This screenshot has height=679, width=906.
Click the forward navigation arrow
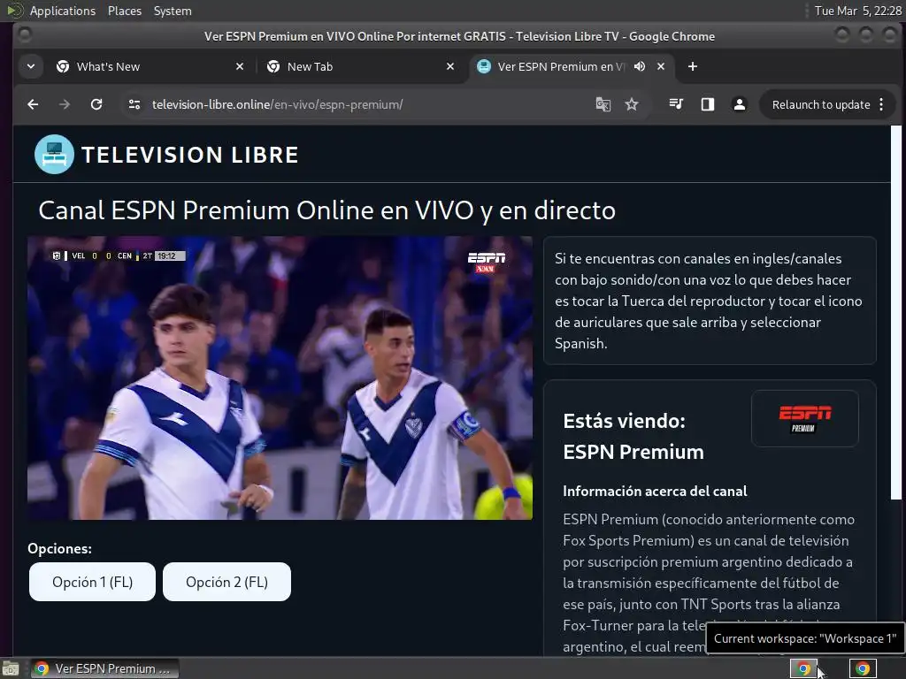click(65, 104)
